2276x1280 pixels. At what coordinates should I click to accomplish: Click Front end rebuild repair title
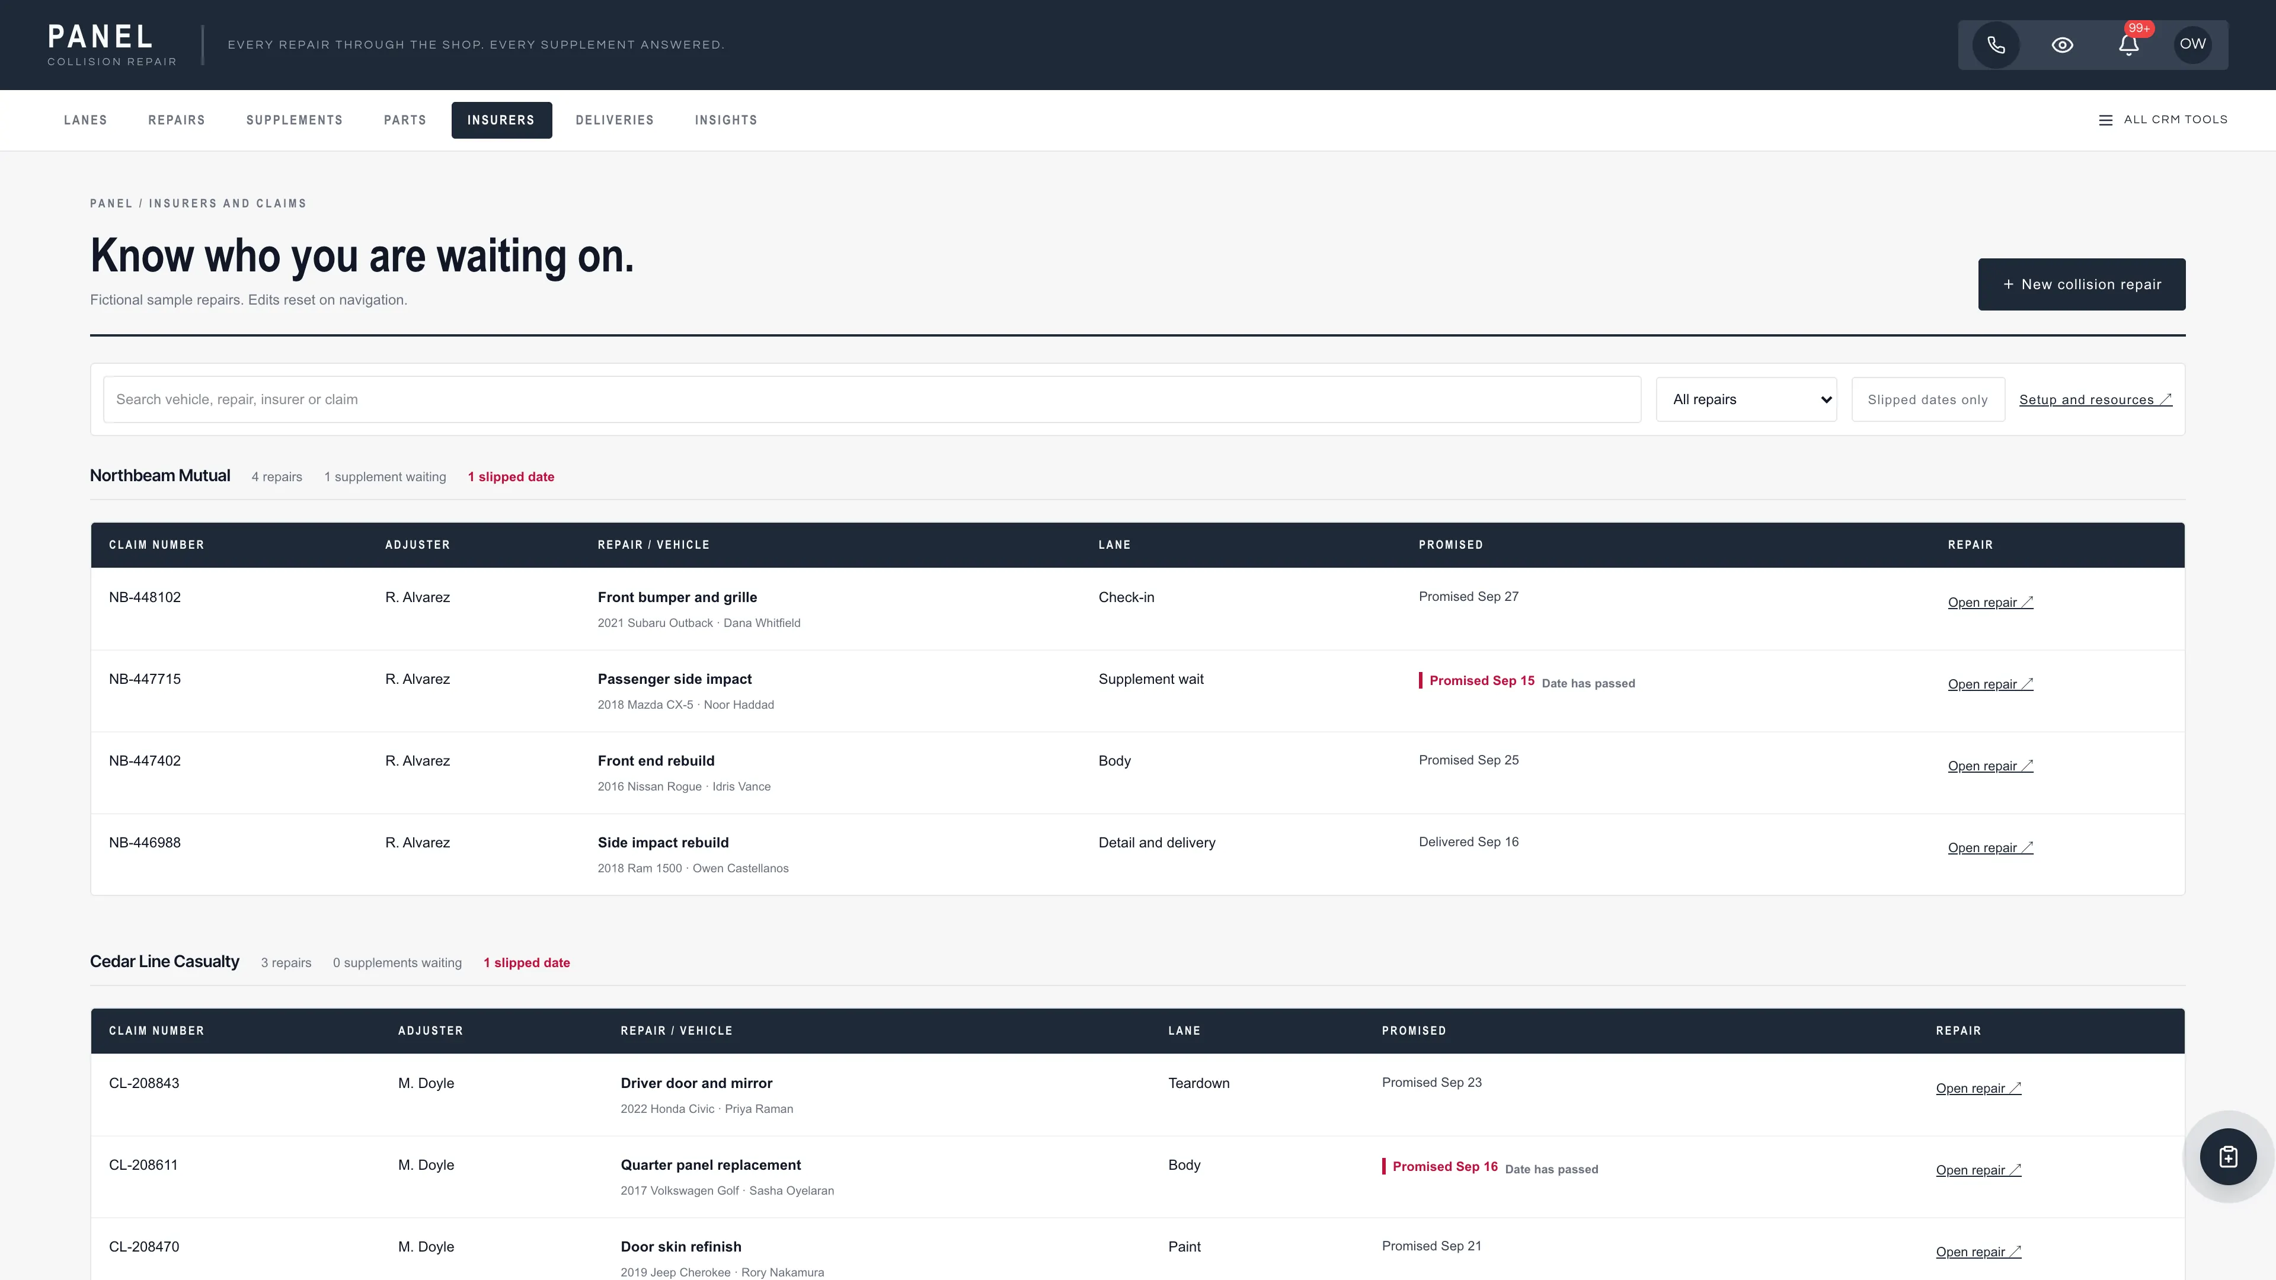656,760
